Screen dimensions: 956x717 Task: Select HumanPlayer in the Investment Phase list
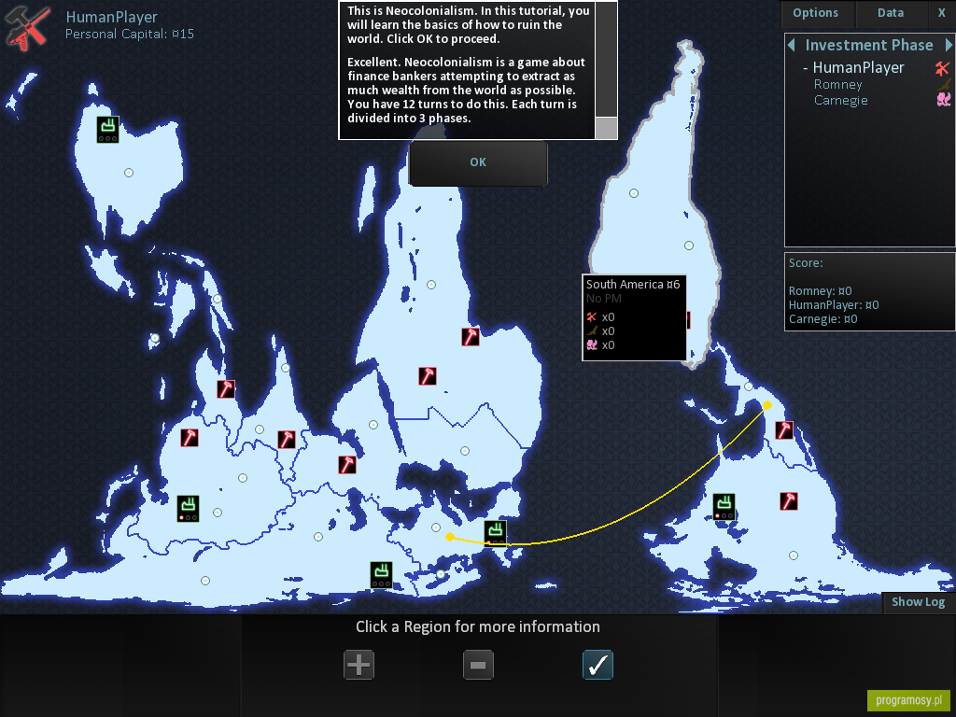pyautogui.click(x=858, y=67)
